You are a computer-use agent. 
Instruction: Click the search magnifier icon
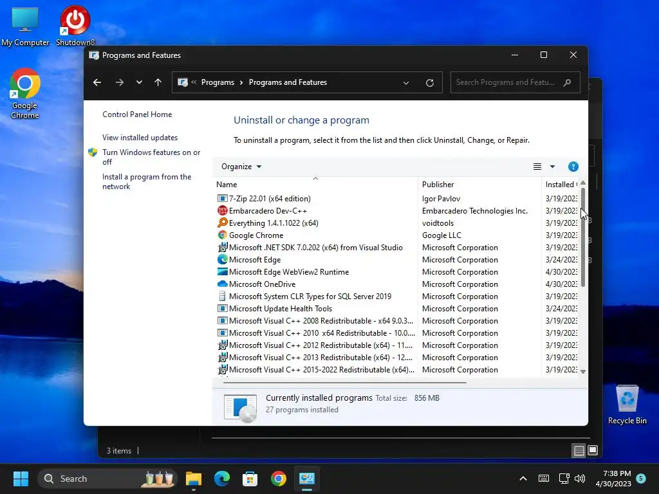(568, 82)
